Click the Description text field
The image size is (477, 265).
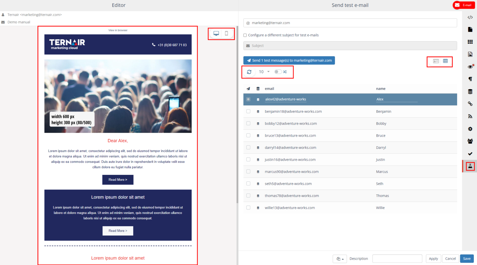point(397,259)
